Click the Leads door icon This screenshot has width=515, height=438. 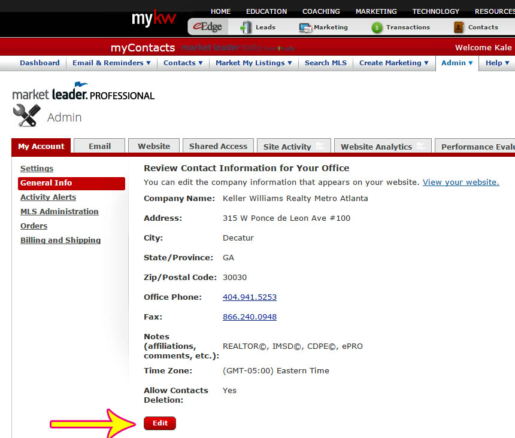click(x=246, y=28)
